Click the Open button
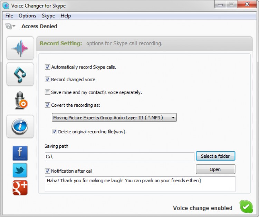 (x=215, y=169)
